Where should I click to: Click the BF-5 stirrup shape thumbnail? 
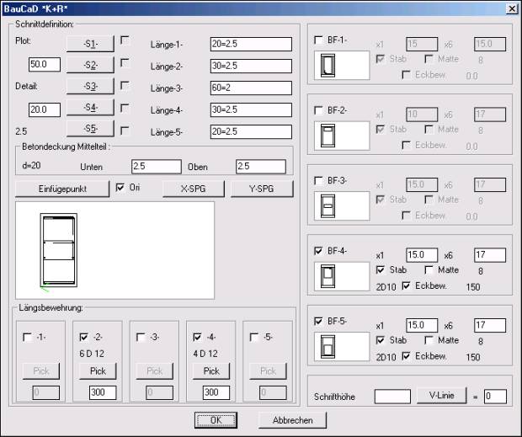point(342,346)
